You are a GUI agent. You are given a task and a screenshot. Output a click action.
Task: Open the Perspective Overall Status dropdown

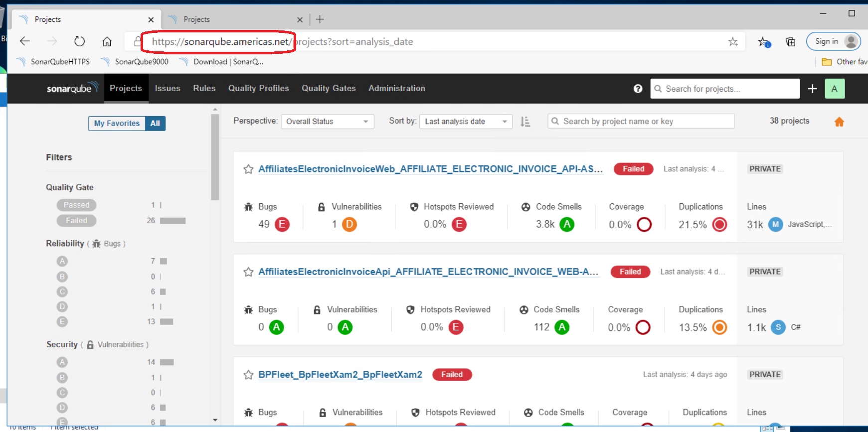tap(327, 122)
